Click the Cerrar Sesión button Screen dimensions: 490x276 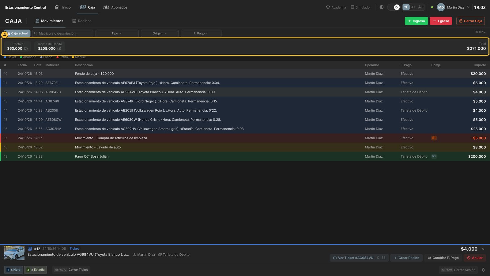pos(458,270)
